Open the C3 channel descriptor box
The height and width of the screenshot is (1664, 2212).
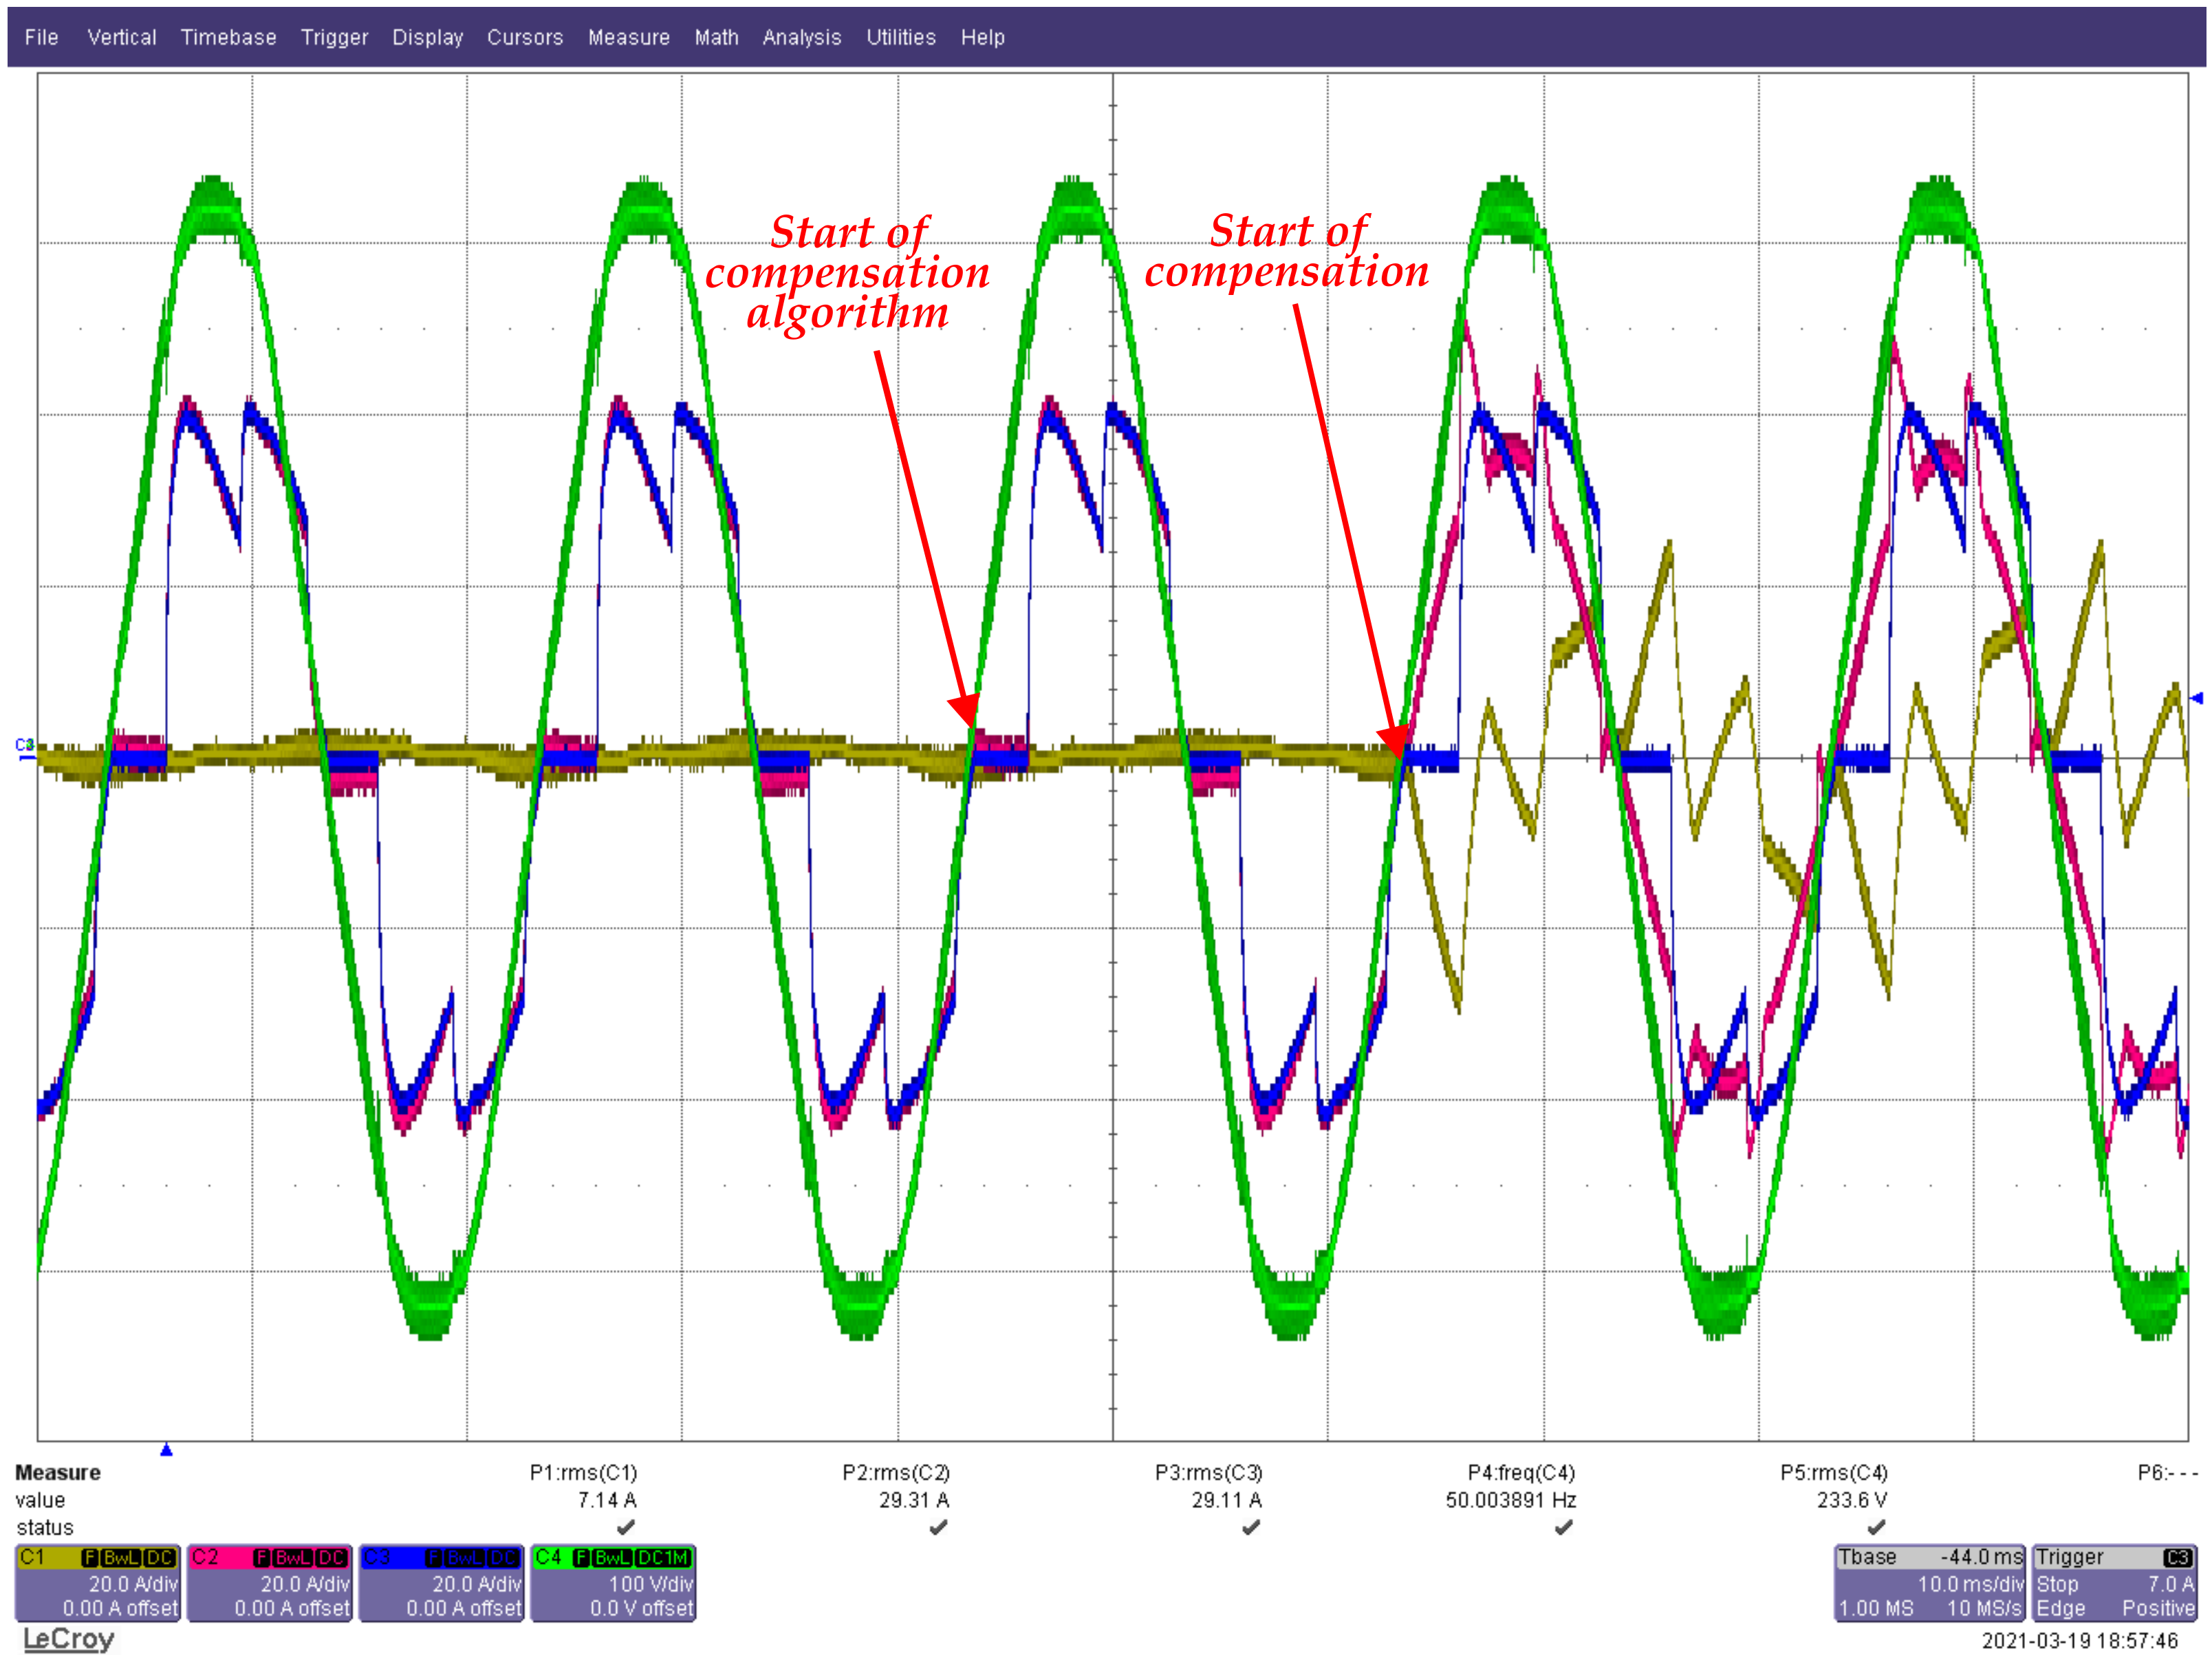tap(441, 1583)
